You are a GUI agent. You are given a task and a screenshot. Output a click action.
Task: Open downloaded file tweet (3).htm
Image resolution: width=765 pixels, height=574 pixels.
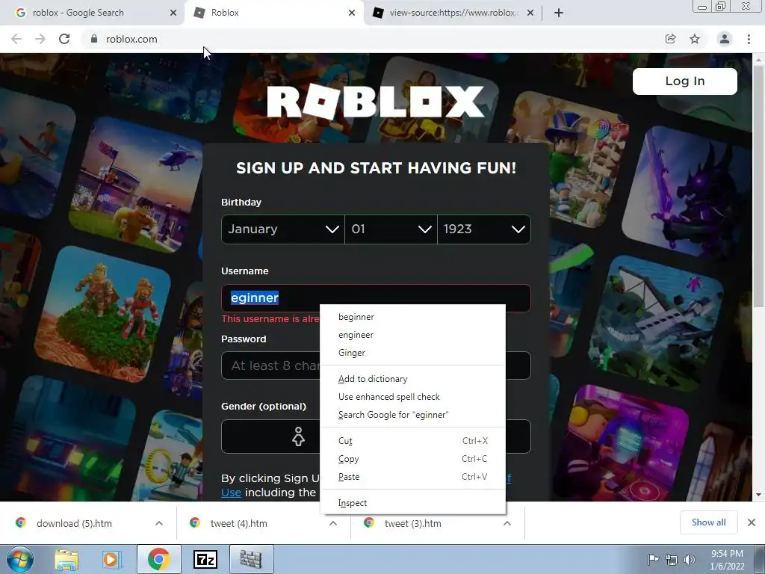click(412, 523)
